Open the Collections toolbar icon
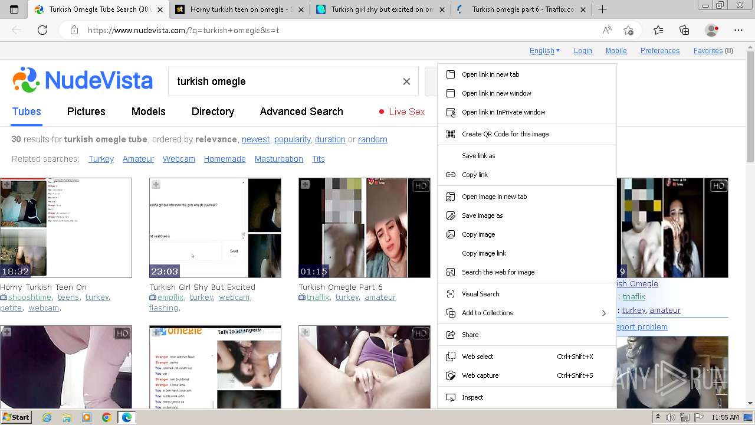The height and width of the screenshot is (425, 755). 684,30
